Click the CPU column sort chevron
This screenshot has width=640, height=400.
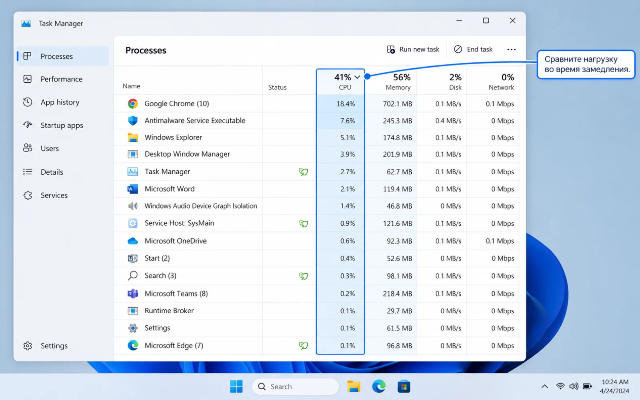pos(357,77)
